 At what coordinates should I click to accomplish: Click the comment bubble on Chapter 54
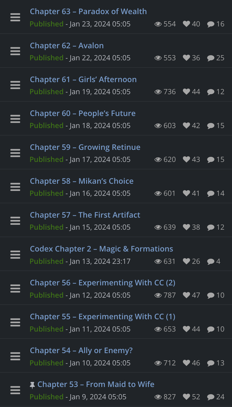tap(211, 363)
